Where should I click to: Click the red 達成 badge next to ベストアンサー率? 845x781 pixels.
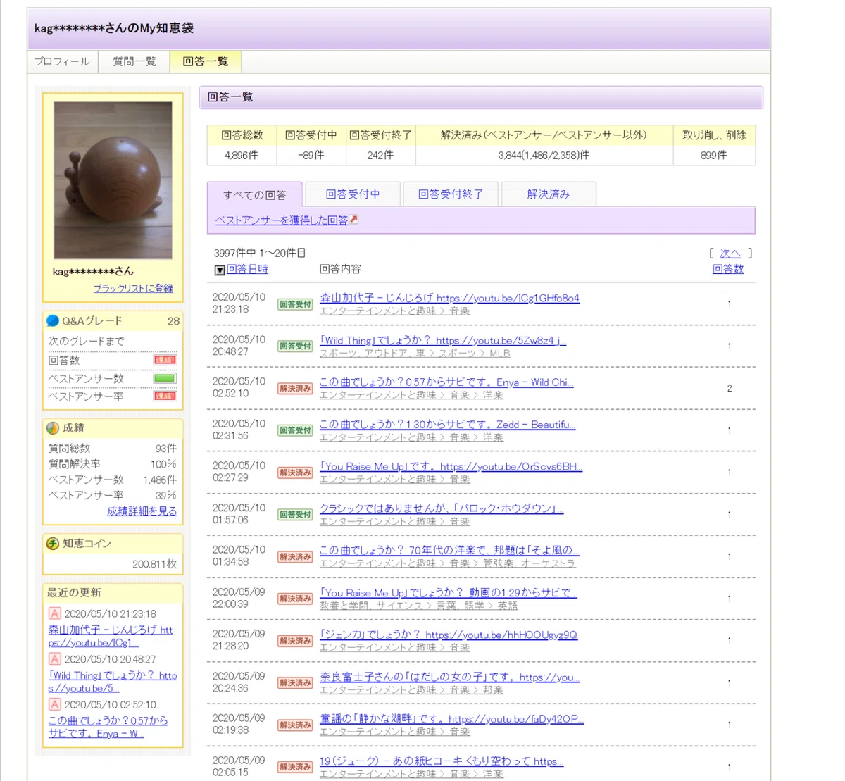click(x=165, y=396)
